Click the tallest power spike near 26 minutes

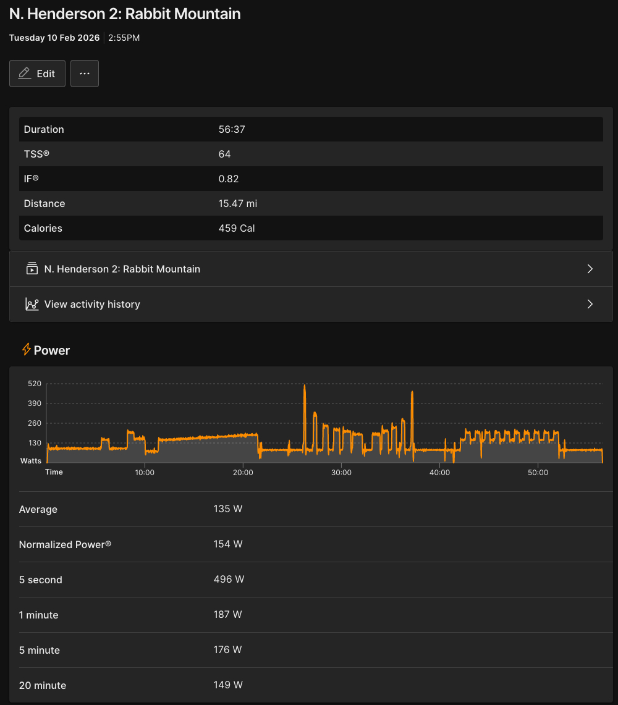[x=305, y=387]
